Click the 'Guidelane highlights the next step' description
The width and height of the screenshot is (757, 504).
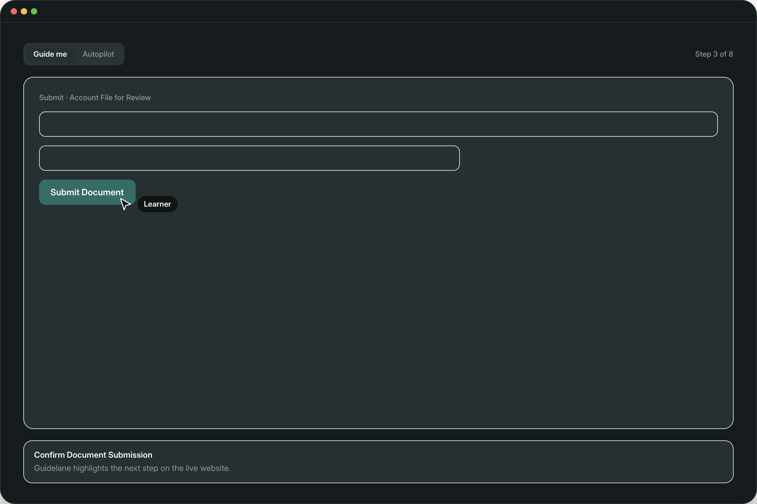pyautogui.click(x=132, y=468)
